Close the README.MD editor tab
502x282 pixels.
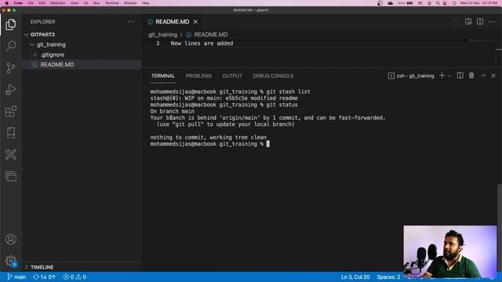point(195,22)
